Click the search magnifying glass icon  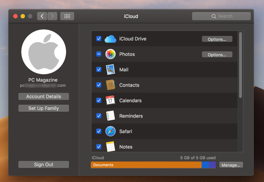(214, 16)
